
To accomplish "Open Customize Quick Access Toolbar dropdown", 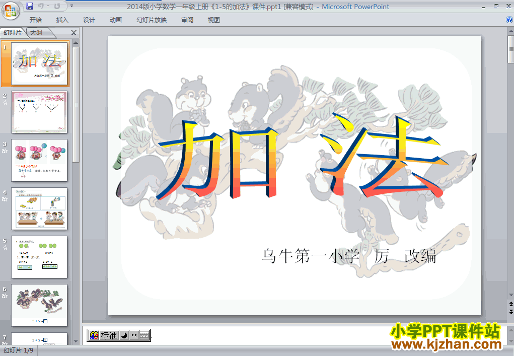I will pos(71,6).
